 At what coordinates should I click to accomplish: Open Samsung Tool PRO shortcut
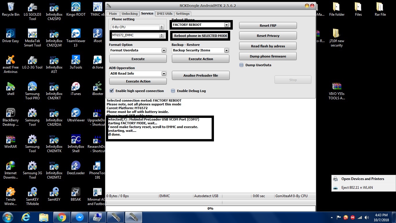point(32,91)
